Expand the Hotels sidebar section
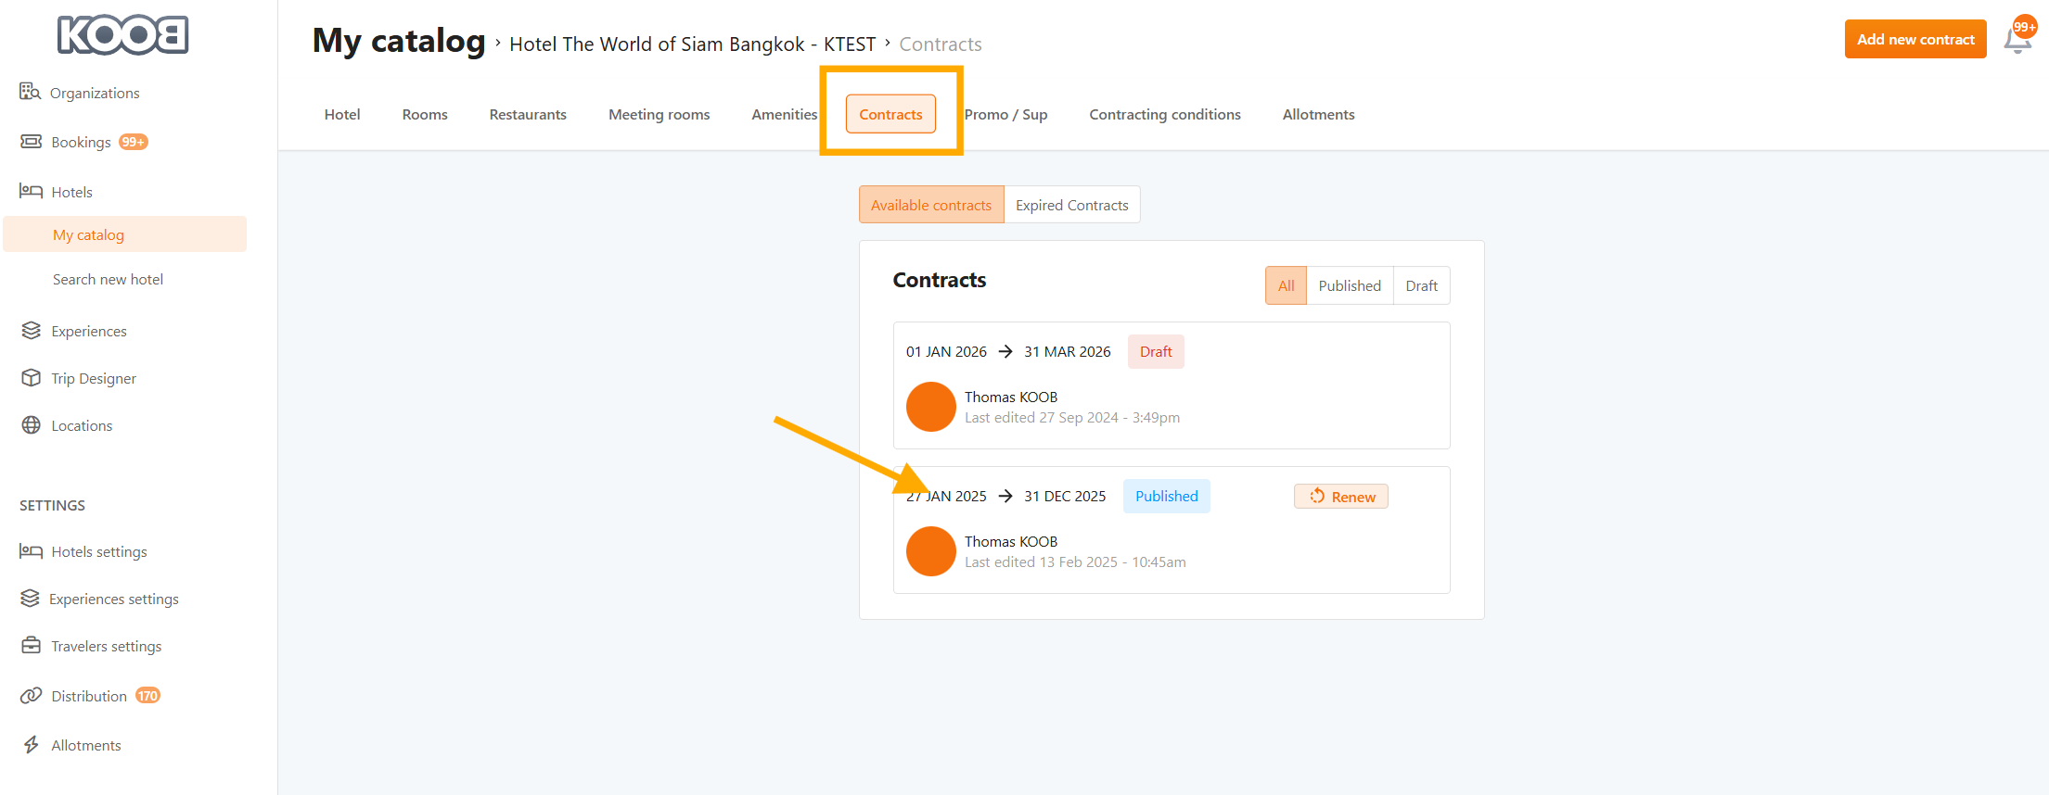The height and width of the screenshot is (795, 2049). (x=71, y=192)
